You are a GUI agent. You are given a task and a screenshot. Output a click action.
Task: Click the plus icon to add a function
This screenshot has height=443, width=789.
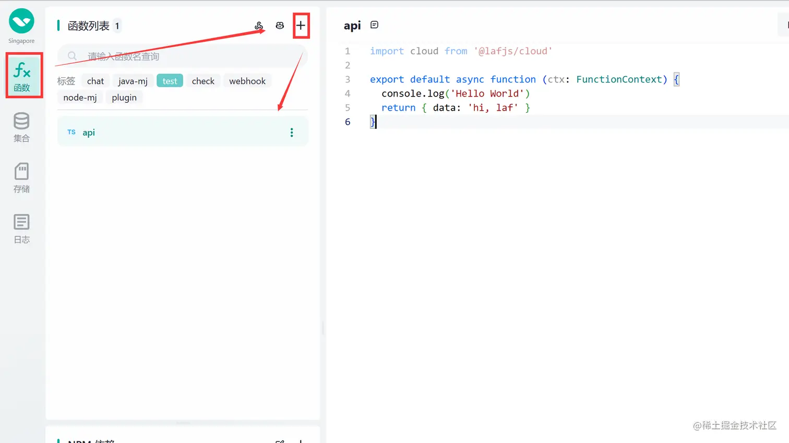pos(301,26)
